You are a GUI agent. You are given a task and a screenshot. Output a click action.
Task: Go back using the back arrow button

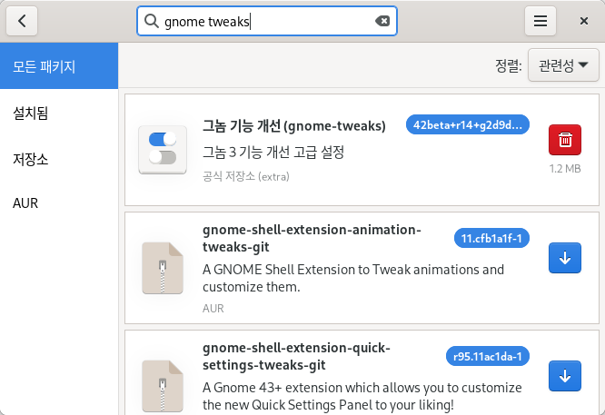click(x=22, y=21)
